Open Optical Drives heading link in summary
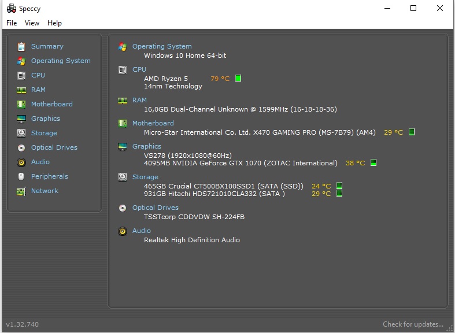The image size is (455, 333). [156, 208]
